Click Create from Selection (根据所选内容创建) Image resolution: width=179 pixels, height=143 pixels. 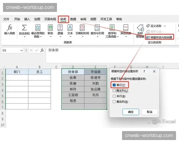160,37
